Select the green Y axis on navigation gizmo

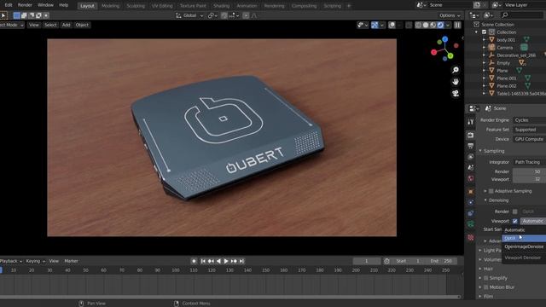pos(450,55)
